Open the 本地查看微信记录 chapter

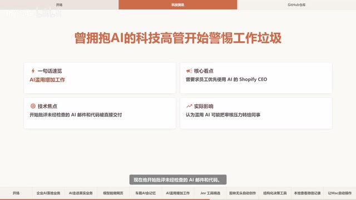coord(307,193)
